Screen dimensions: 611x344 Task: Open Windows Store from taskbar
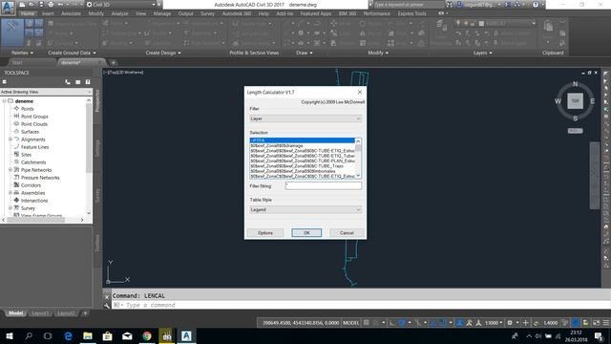pos(108,335)
